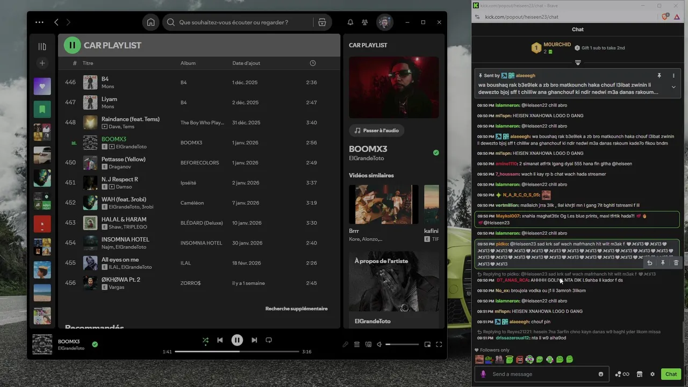Sort tracks by the Album column
The image size is (688, 387).
(188, 63)
